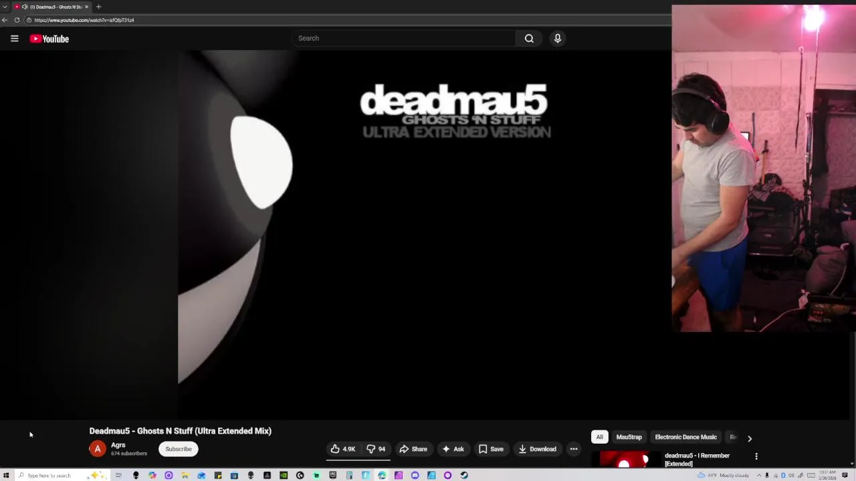Select the Electronic Dance Music chip
Viewport: 856px width, 481px height.
[x=685, y=437]
